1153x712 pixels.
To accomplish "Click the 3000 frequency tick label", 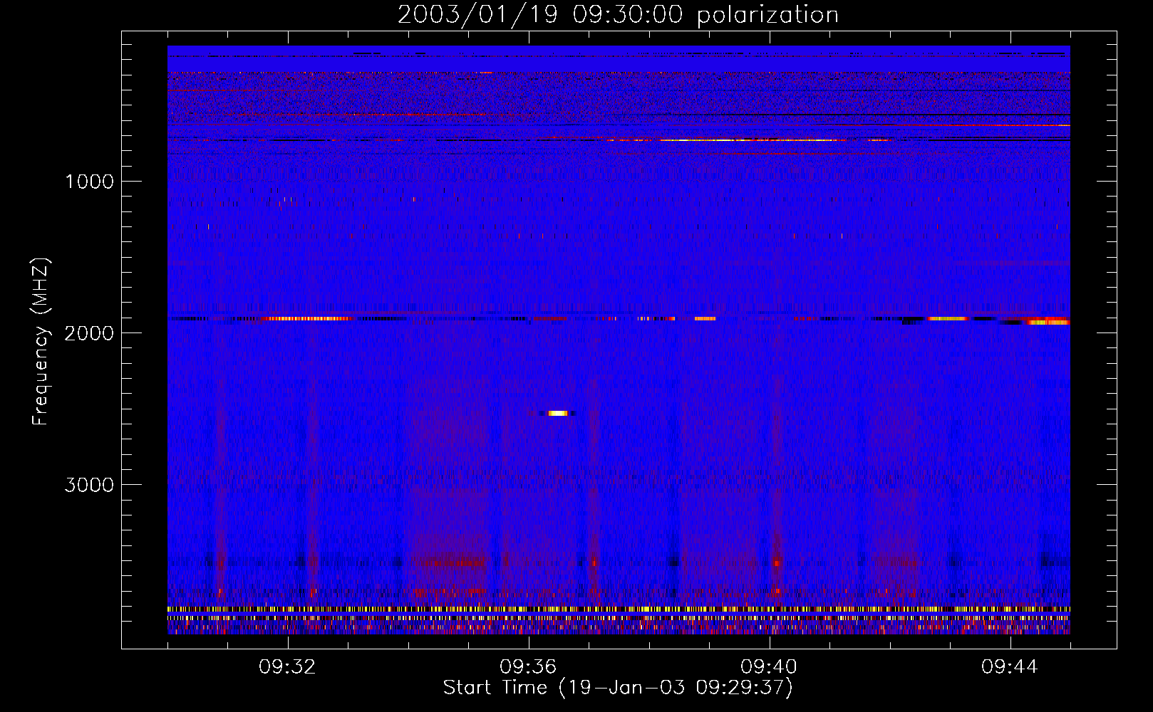I will coord(89,485).
